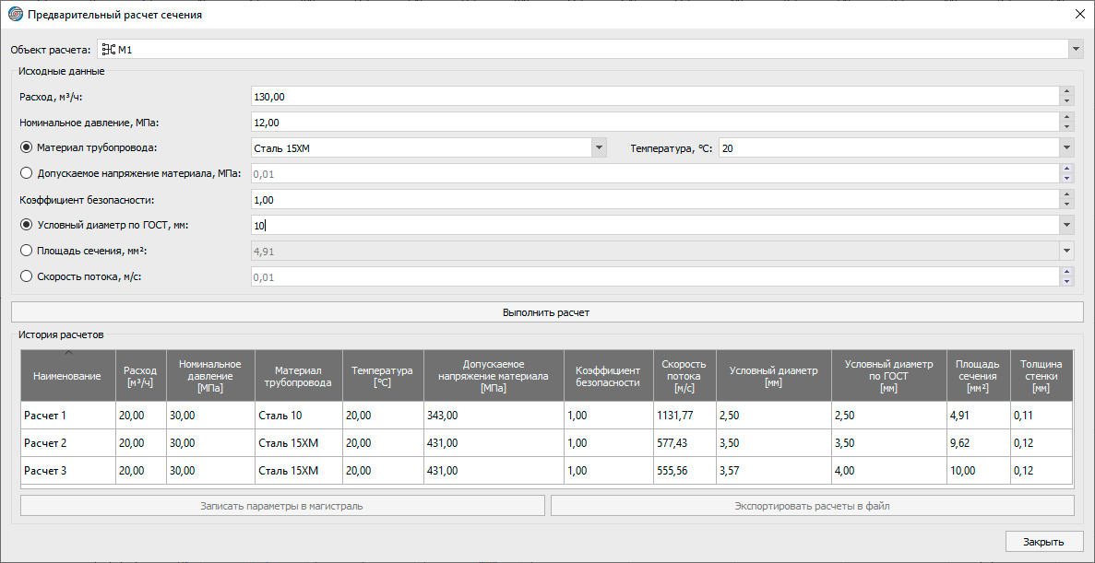1095x563 pixels.
Task: Click the application logo icon in title bar
Action: 16,15
